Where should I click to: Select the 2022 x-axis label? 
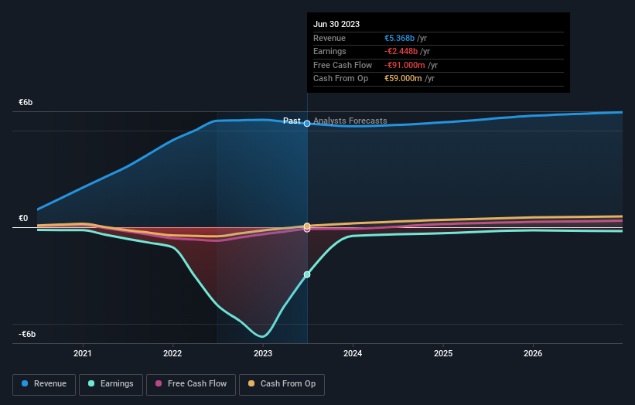click(x=172, y=353)
